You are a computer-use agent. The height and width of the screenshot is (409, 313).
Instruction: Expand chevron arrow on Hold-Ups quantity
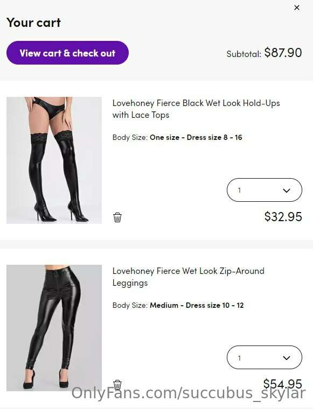point(287,191)
